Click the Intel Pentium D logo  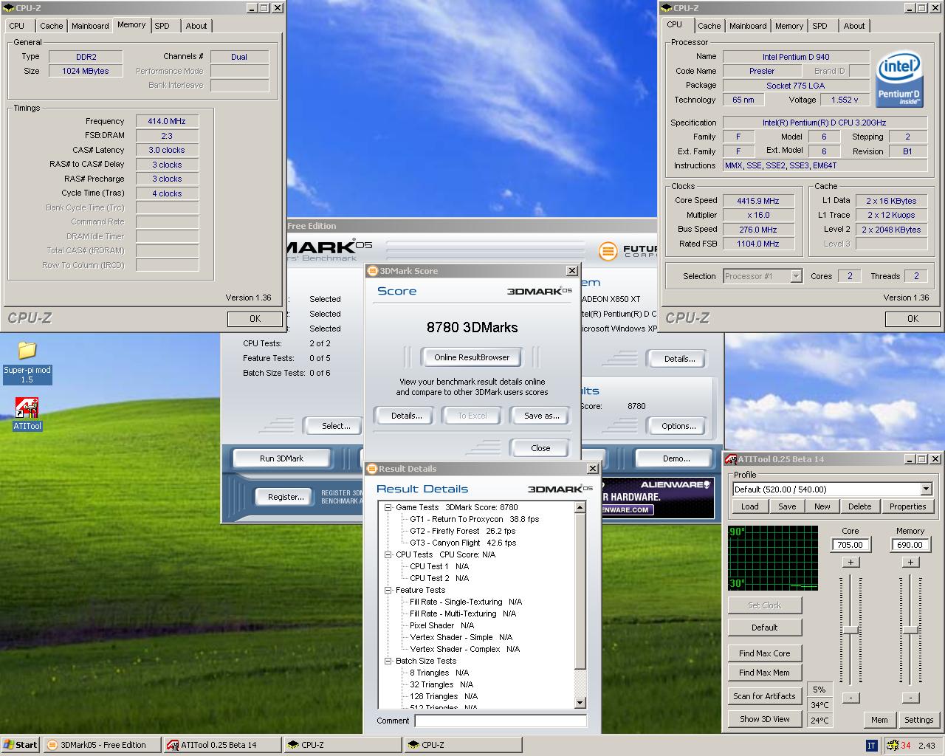pyautogui.click(x=898, y=80)
